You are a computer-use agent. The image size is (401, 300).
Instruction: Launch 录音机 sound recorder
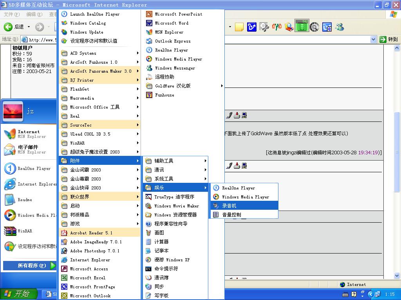(244, 205)
